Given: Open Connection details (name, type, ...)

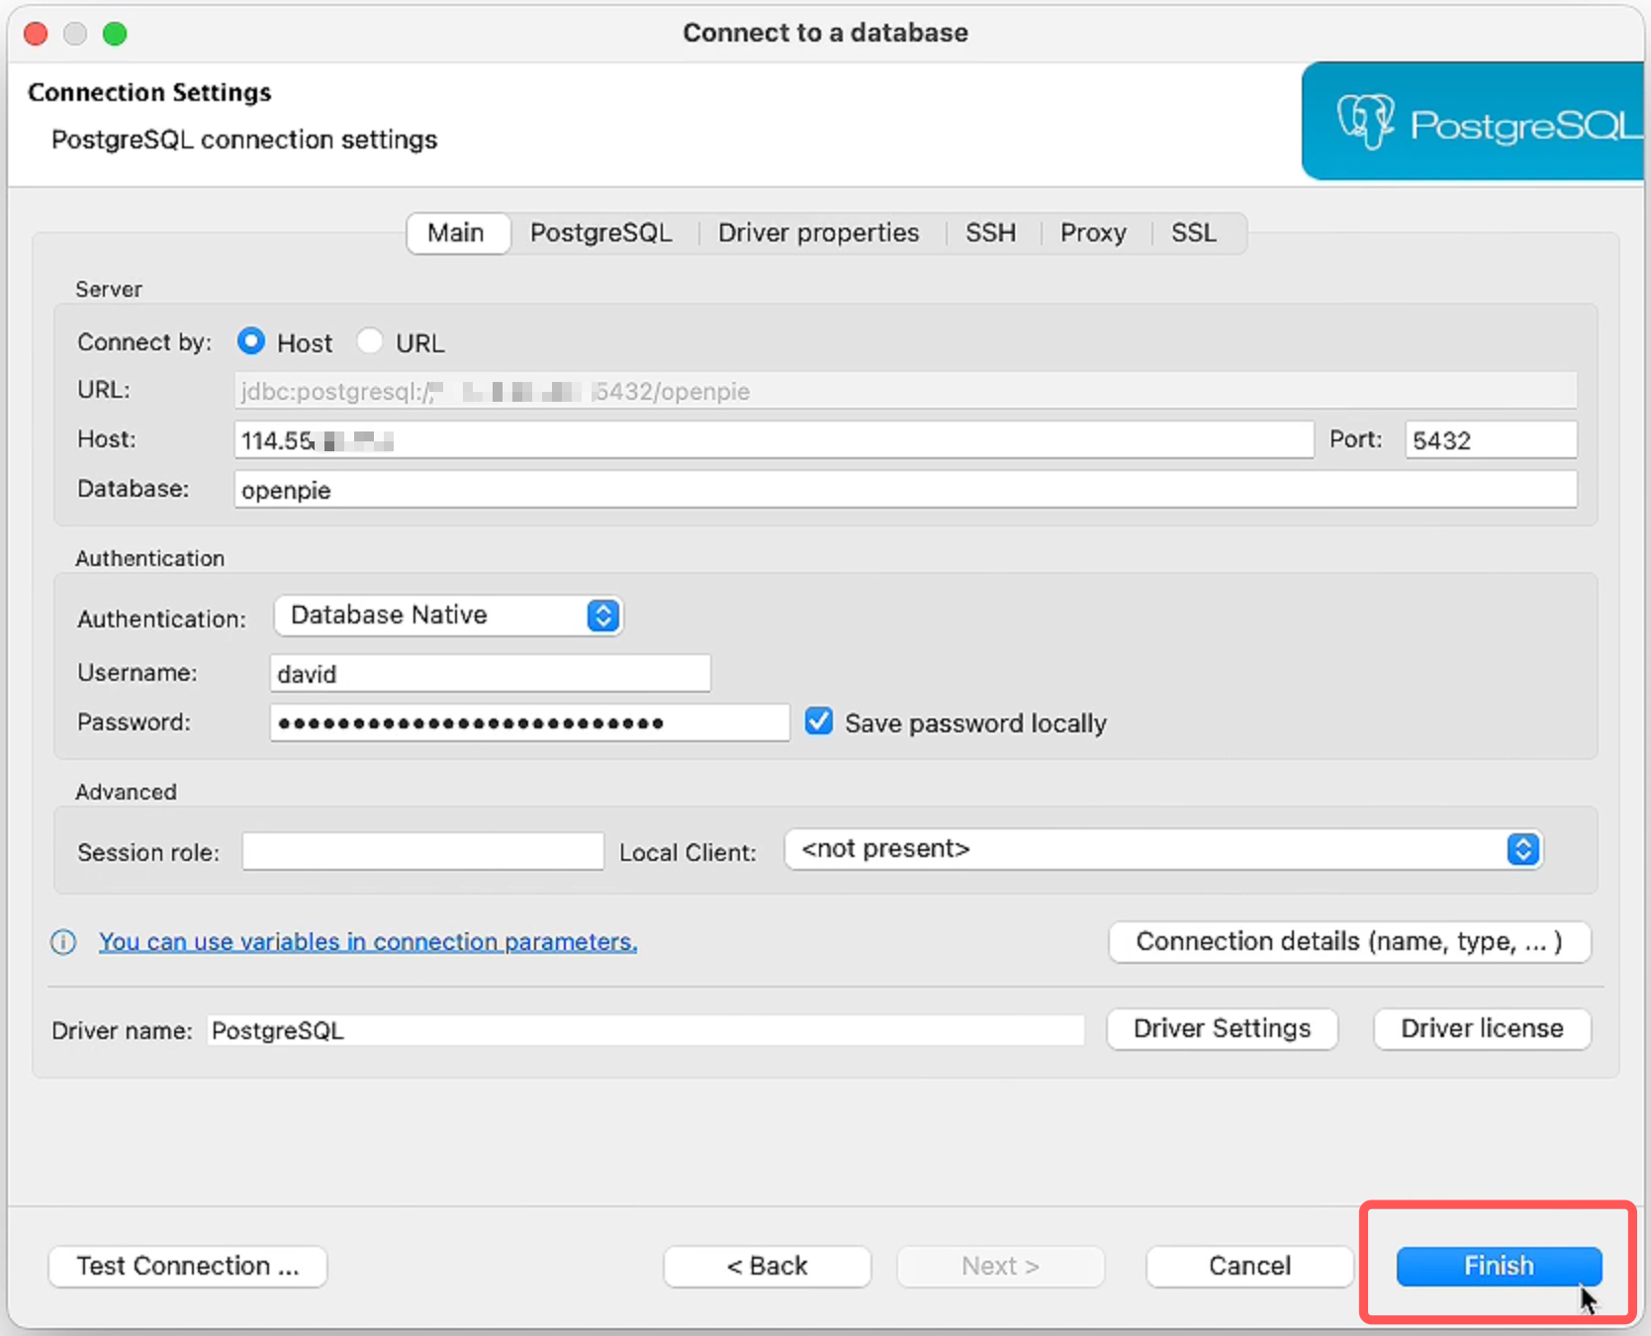Looking at the screenshot, I should 1349,942.
